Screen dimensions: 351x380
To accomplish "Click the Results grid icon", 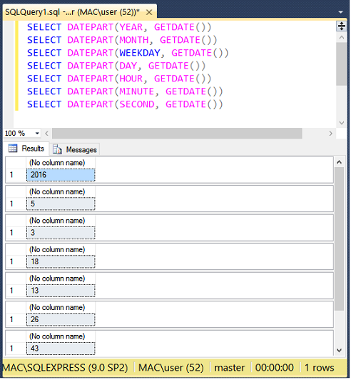I will tap(13, 149).
